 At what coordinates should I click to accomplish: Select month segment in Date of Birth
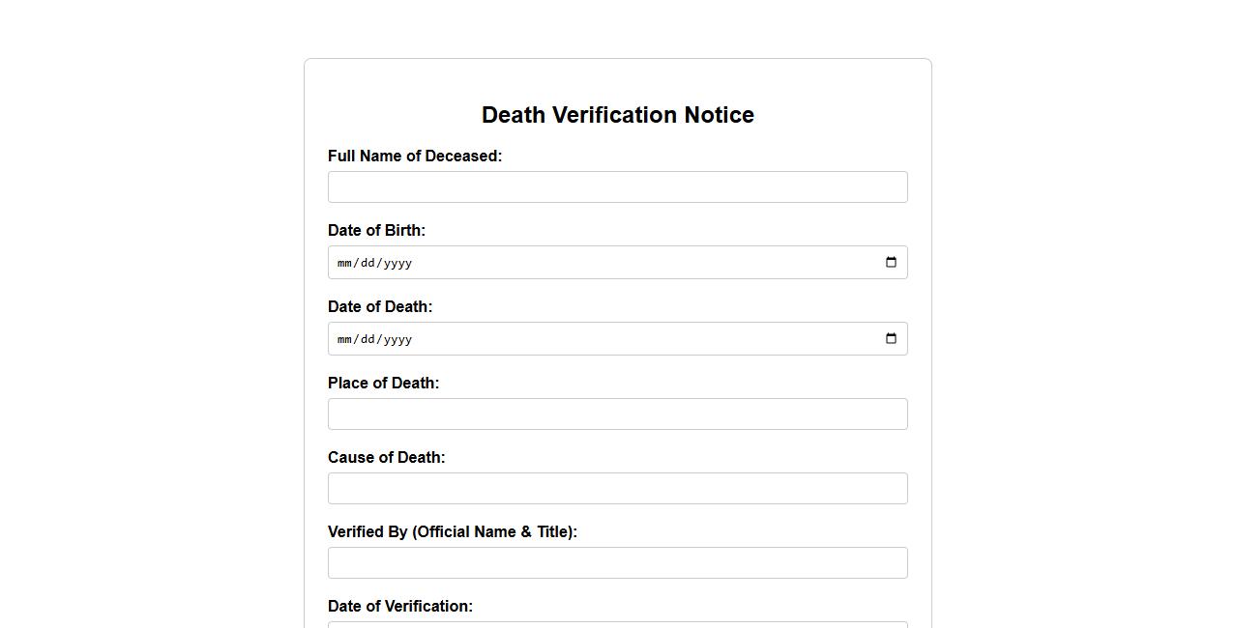[345, 263]
